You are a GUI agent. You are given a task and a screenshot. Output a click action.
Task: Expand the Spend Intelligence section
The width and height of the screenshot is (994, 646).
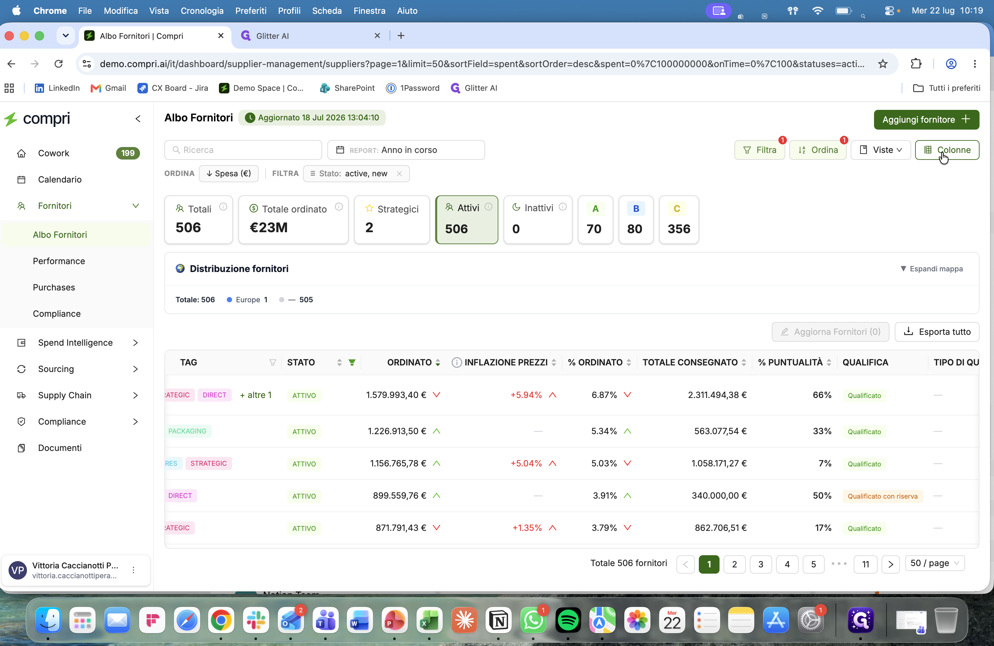[x=135, y=343]
